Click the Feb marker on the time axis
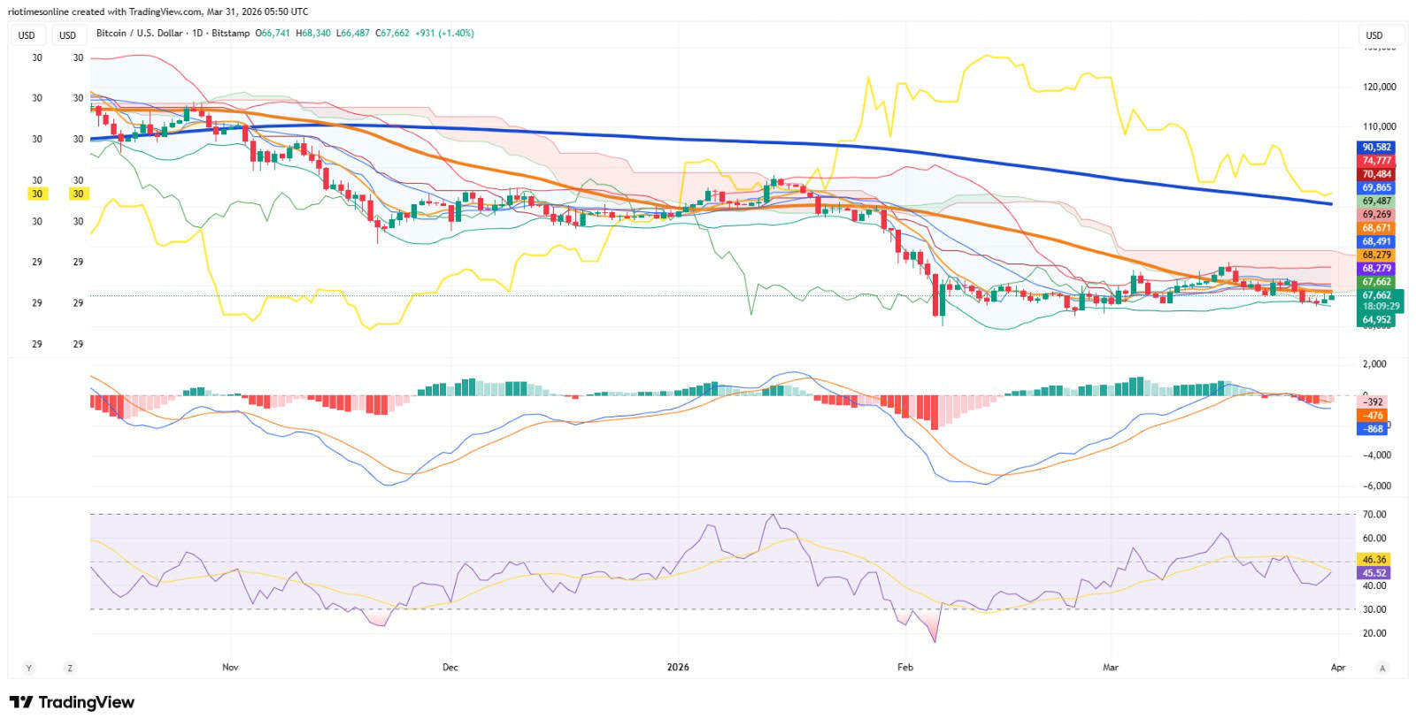The image size is (1416, 726). coord(904,667)
